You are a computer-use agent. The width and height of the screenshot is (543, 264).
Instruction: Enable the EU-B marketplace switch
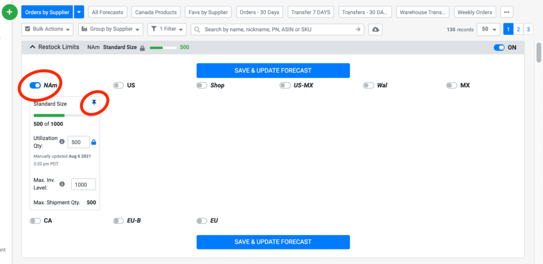click(x=118, y=221)
